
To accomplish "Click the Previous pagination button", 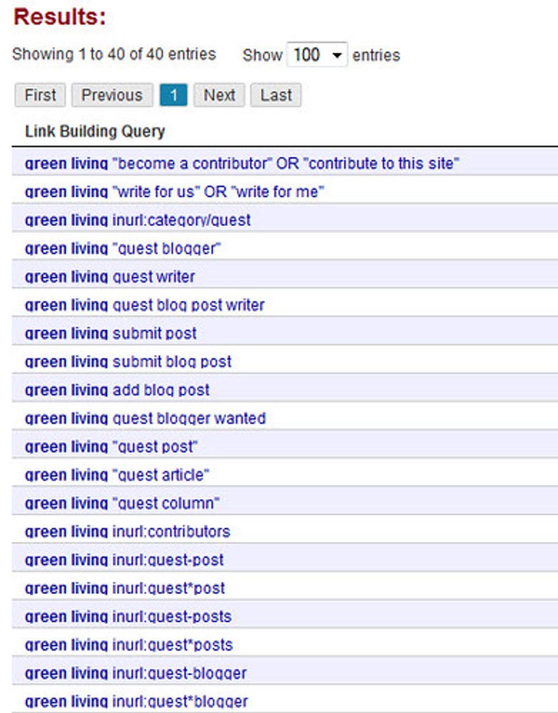I will coord(112,95).
